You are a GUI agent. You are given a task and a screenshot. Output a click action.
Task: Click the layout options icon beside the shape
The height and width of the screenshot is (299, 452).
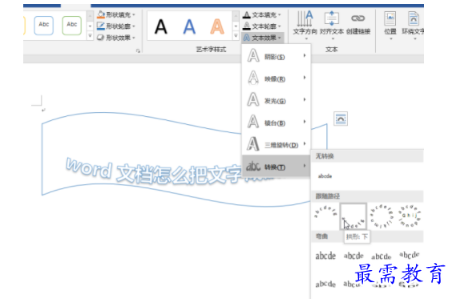(x=341, y=119)
